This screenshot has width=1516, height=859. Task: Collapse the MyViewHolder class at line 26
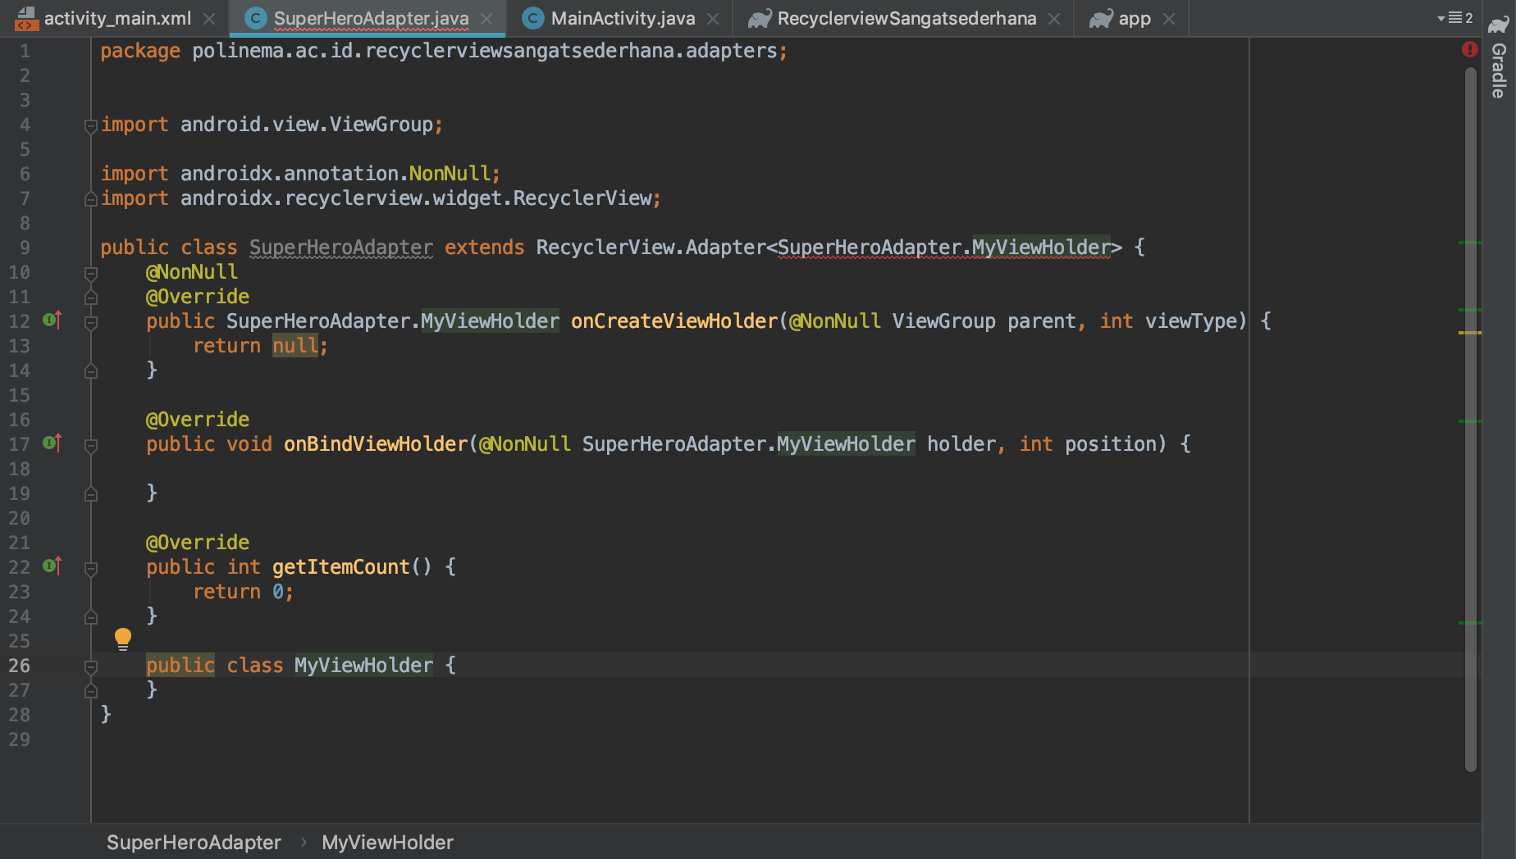point(91,667)
